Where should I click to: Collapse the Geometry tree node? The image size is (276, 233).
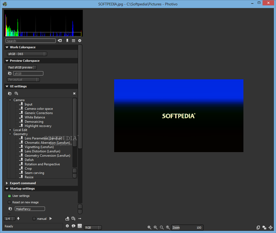[x=10, y=134]
